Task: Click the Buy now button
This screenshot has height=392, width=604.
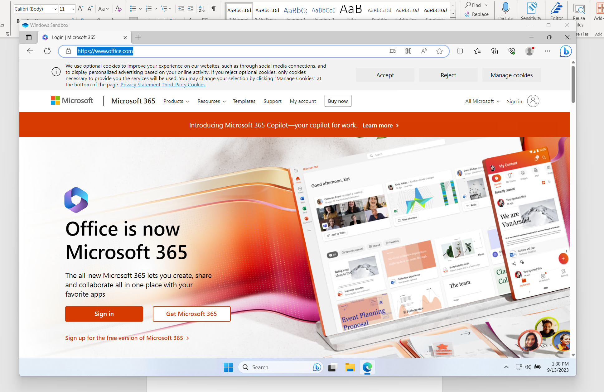Action: click(338, 101)
